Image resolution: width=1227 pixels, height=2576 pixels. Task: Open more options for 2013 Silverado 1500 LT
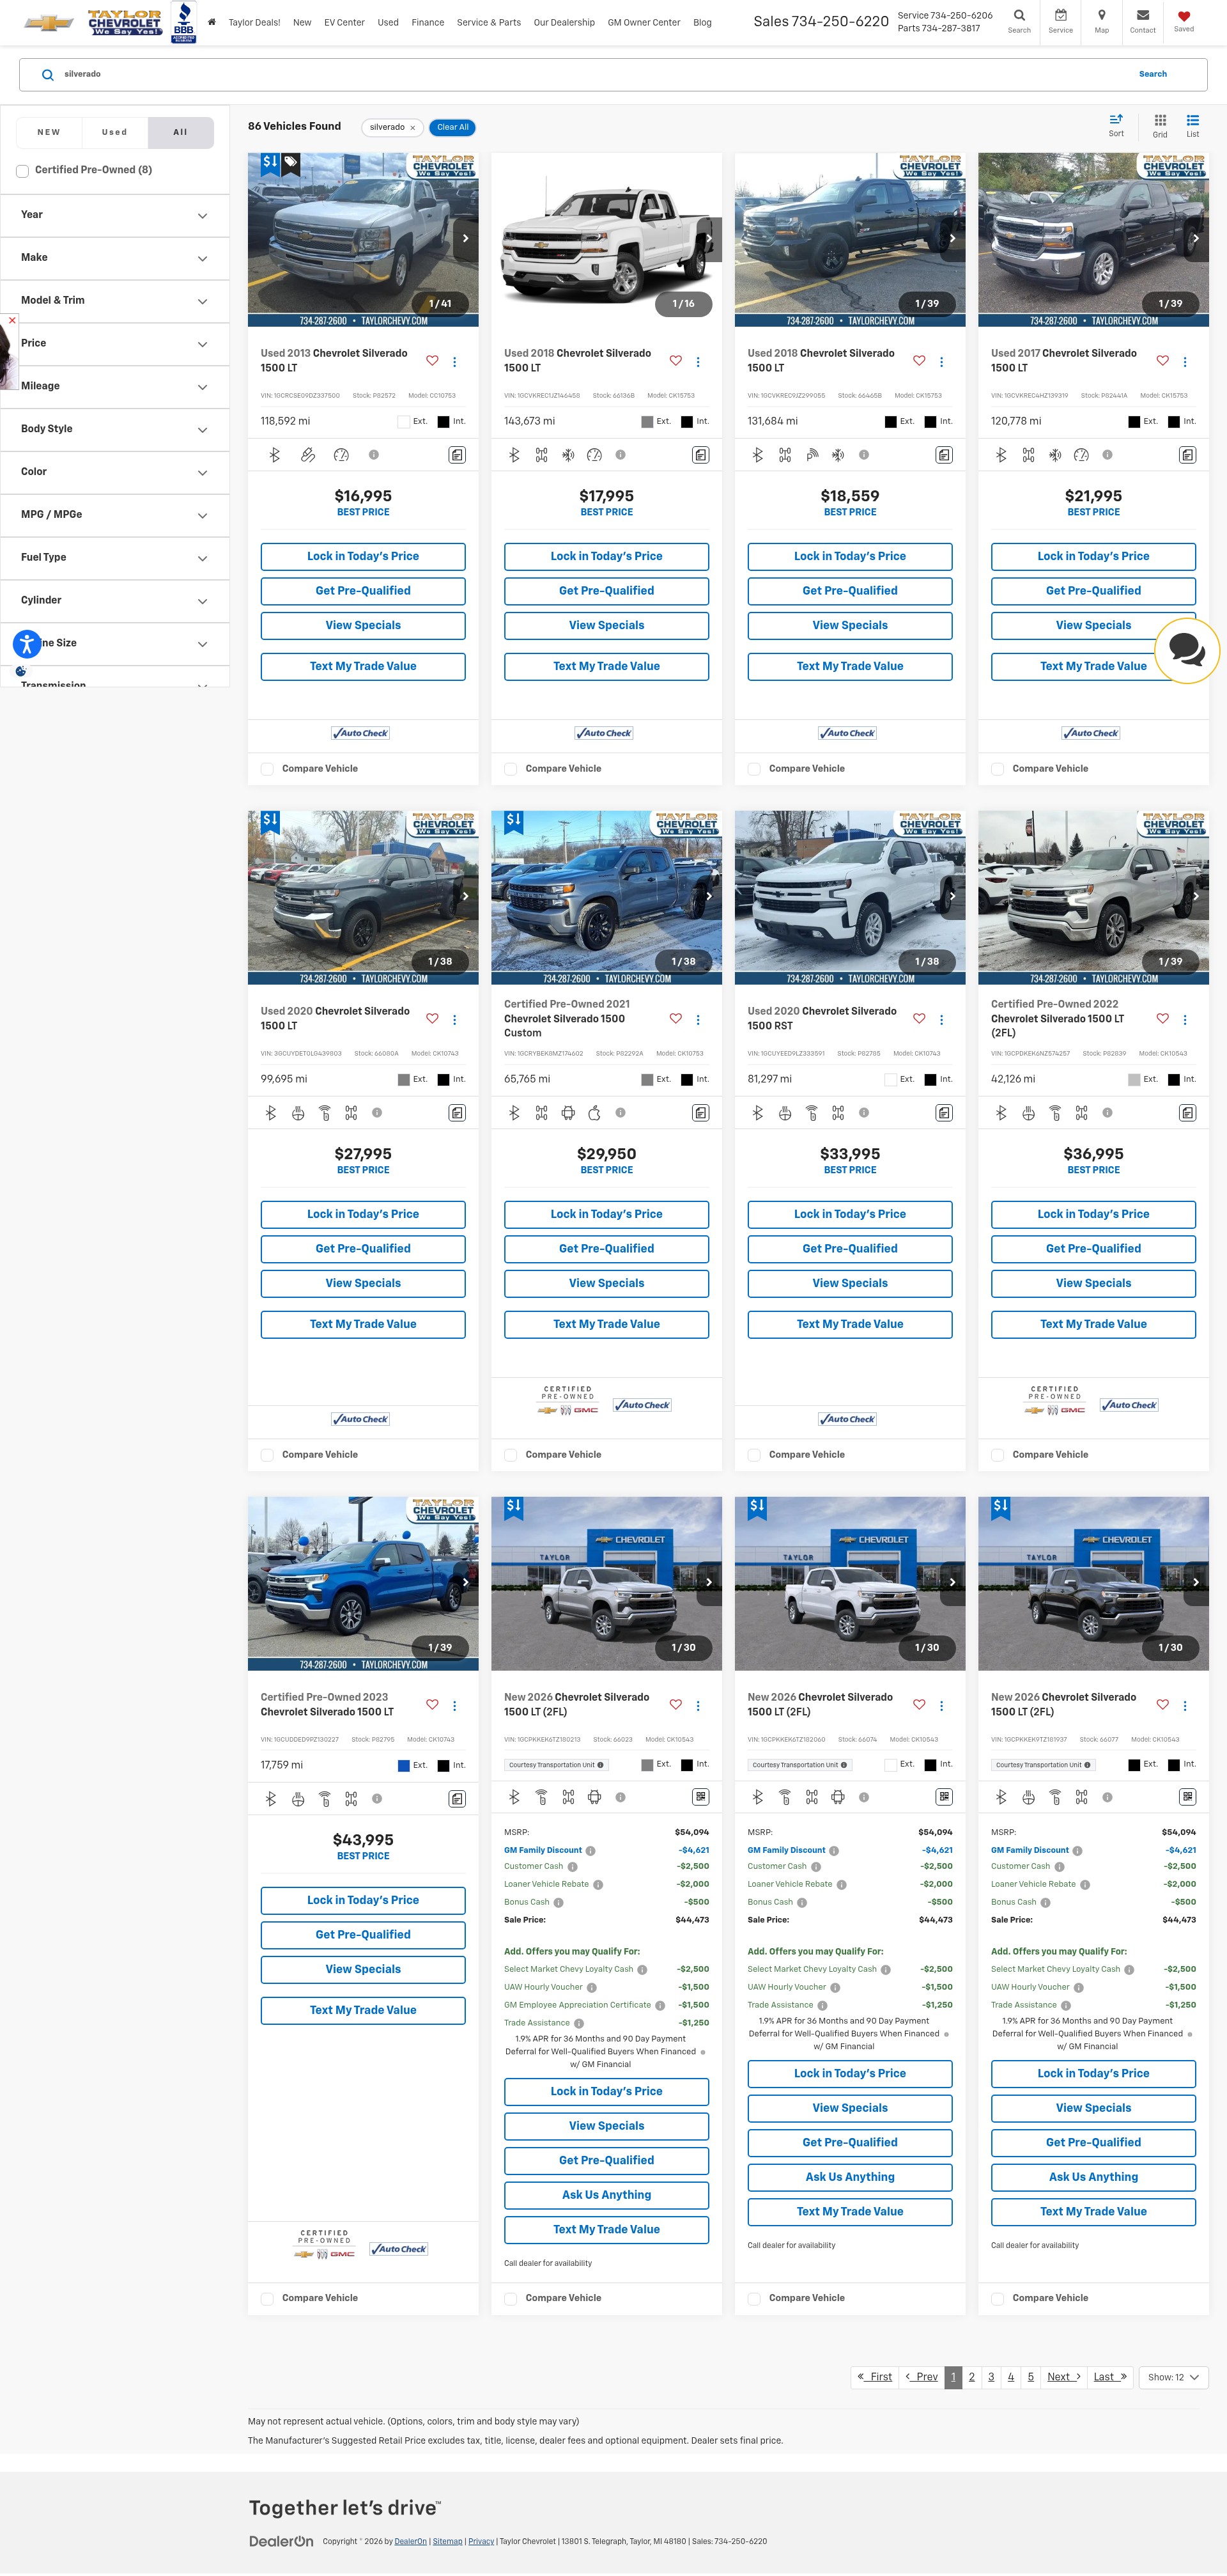point(454,362)
